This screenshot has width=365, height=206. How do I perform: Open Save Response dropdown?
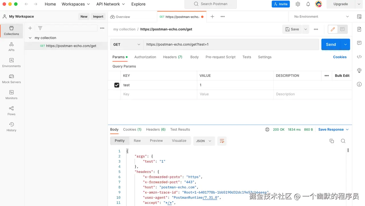pyautogui.click(x=333, y=129)
